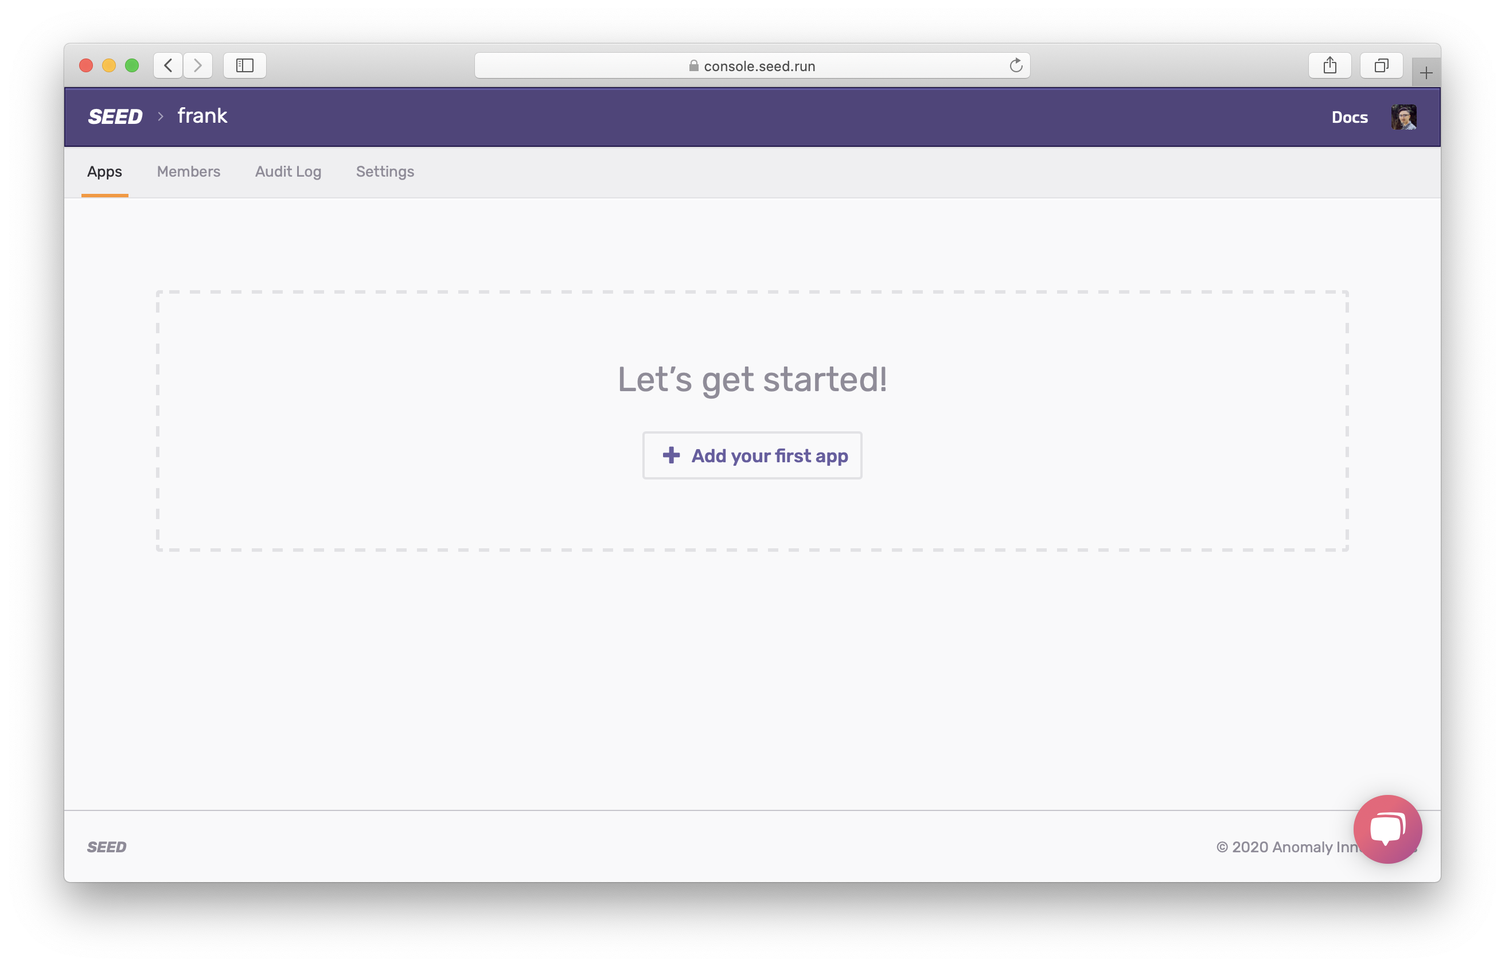
Task: Click the SEED wordmark in the footer
Action: click(x=107, y=847)
